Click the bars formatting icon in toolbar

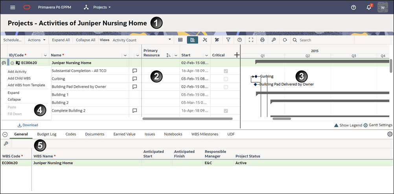(217, 40)
